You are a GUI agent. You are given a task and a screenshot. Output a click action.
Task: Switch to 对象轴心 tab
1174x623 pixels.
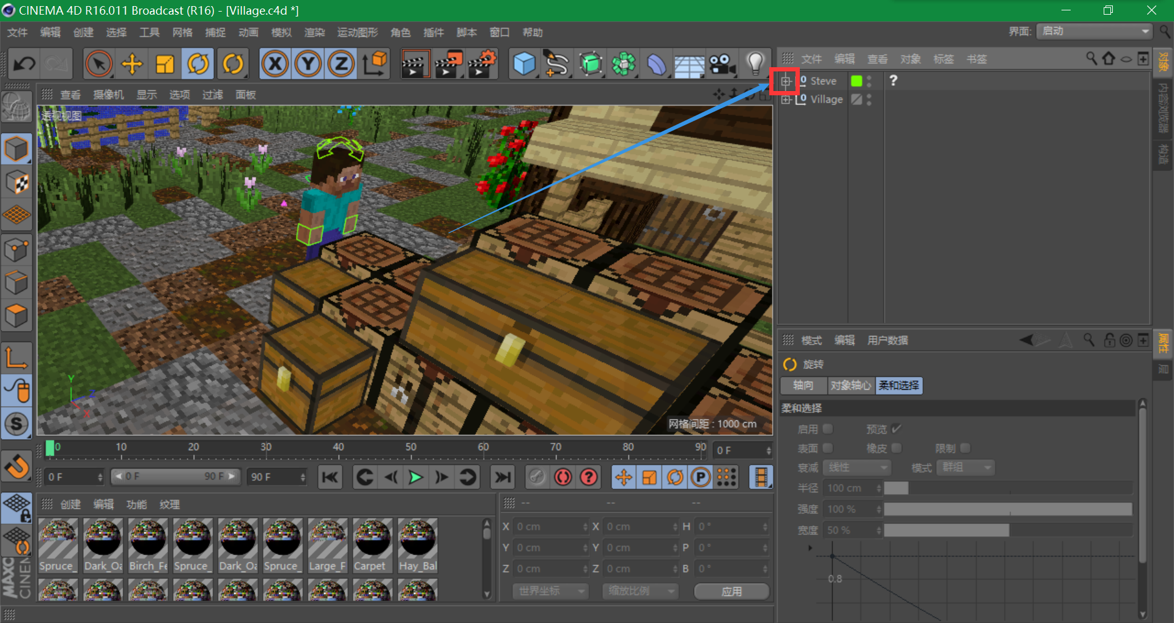[x=851, y=385]
